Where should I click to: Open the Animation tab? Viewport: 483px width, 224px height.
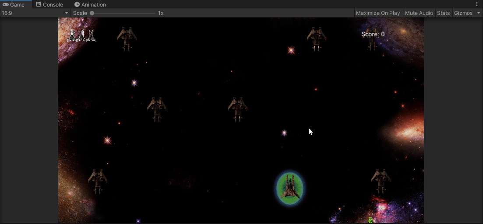tap(90, 5)
